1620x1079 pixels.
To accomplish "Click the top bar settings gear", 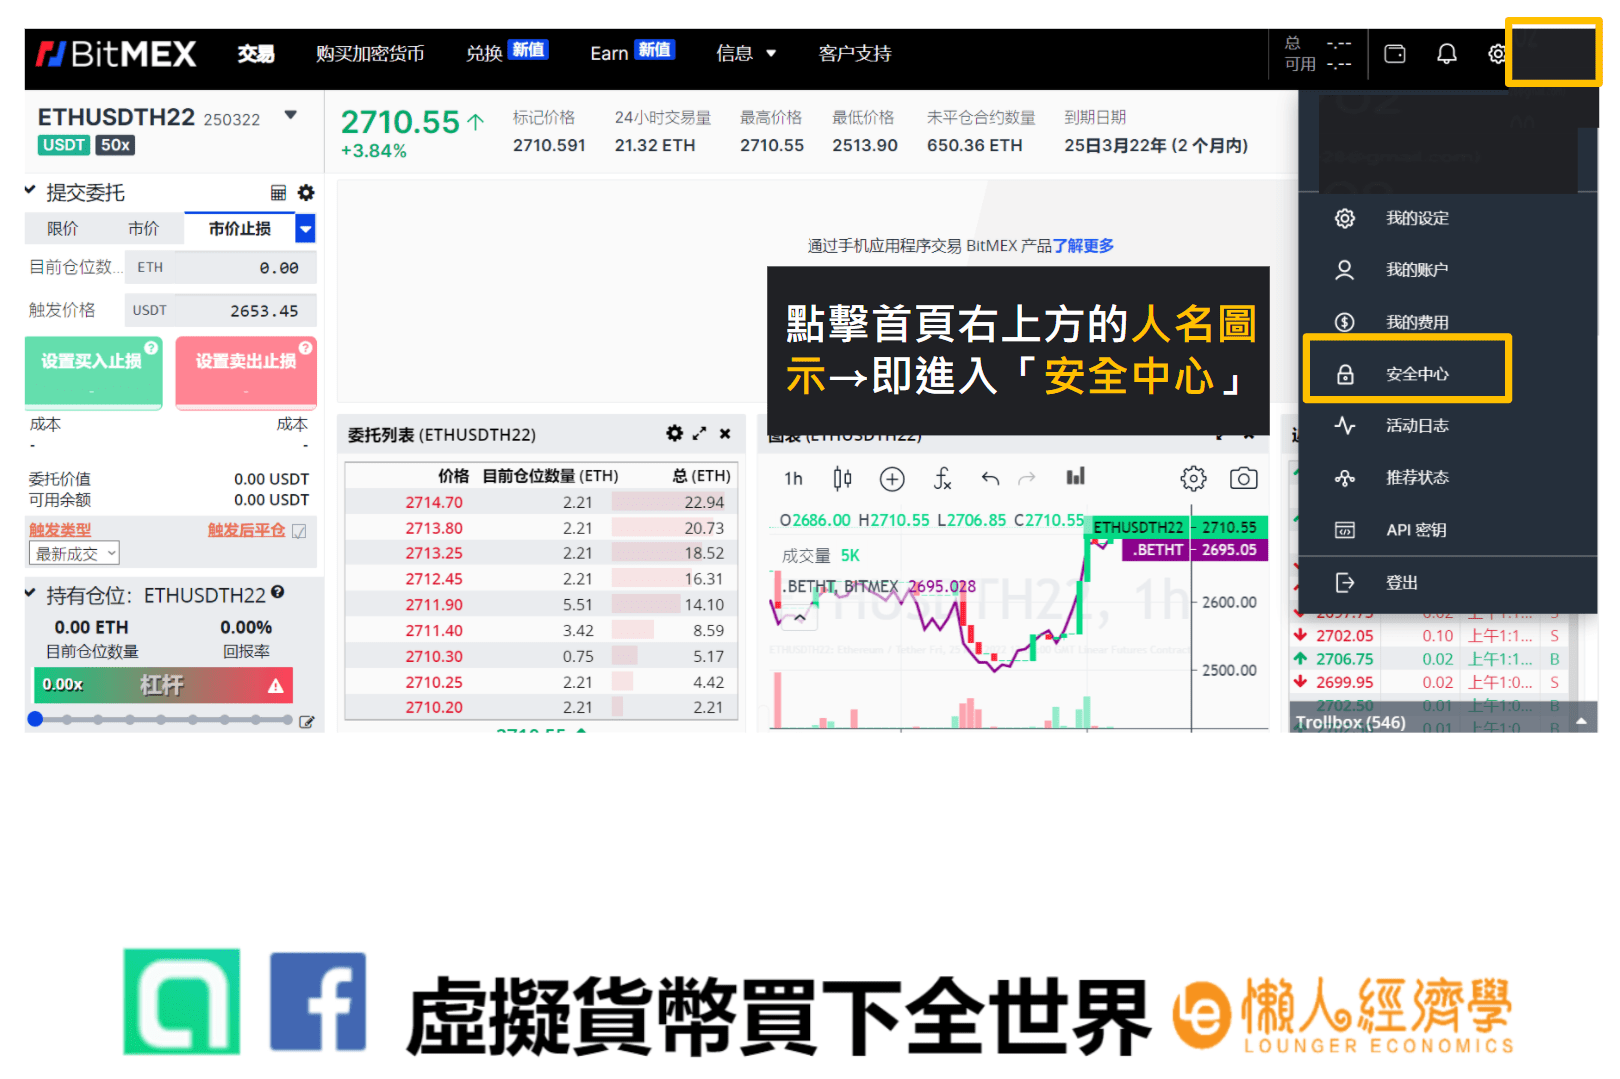I will 1497,54.
